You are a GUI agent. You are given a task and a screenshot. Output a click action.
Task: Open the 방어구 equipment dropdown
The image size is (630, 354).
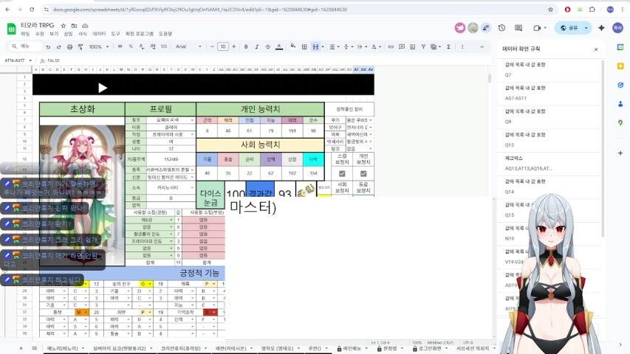click(371, 128)
